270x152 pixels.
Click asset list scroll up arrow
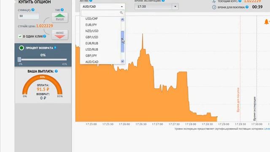pos(122,19)
